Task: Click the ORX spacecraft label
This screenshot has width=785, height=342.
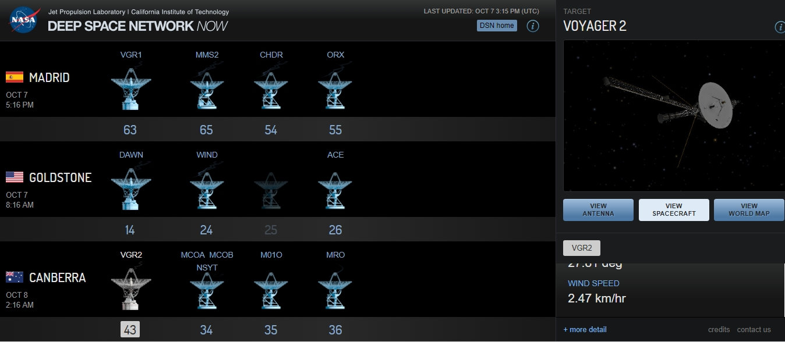Action: (x=335, y=55)
